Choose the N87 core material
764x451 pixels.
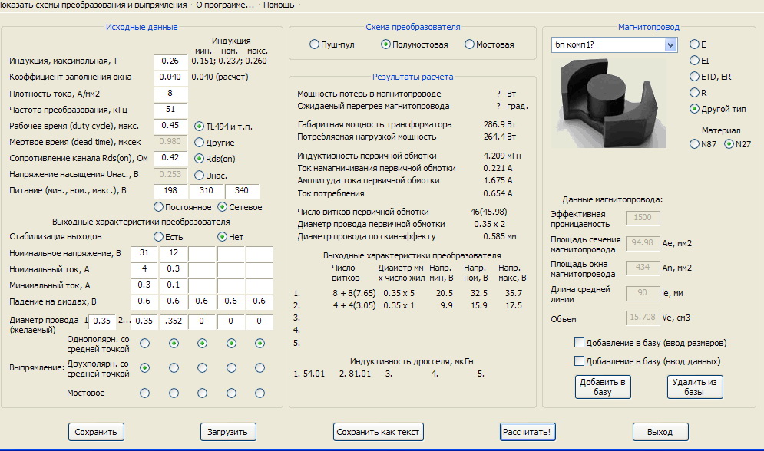[695, 144]
